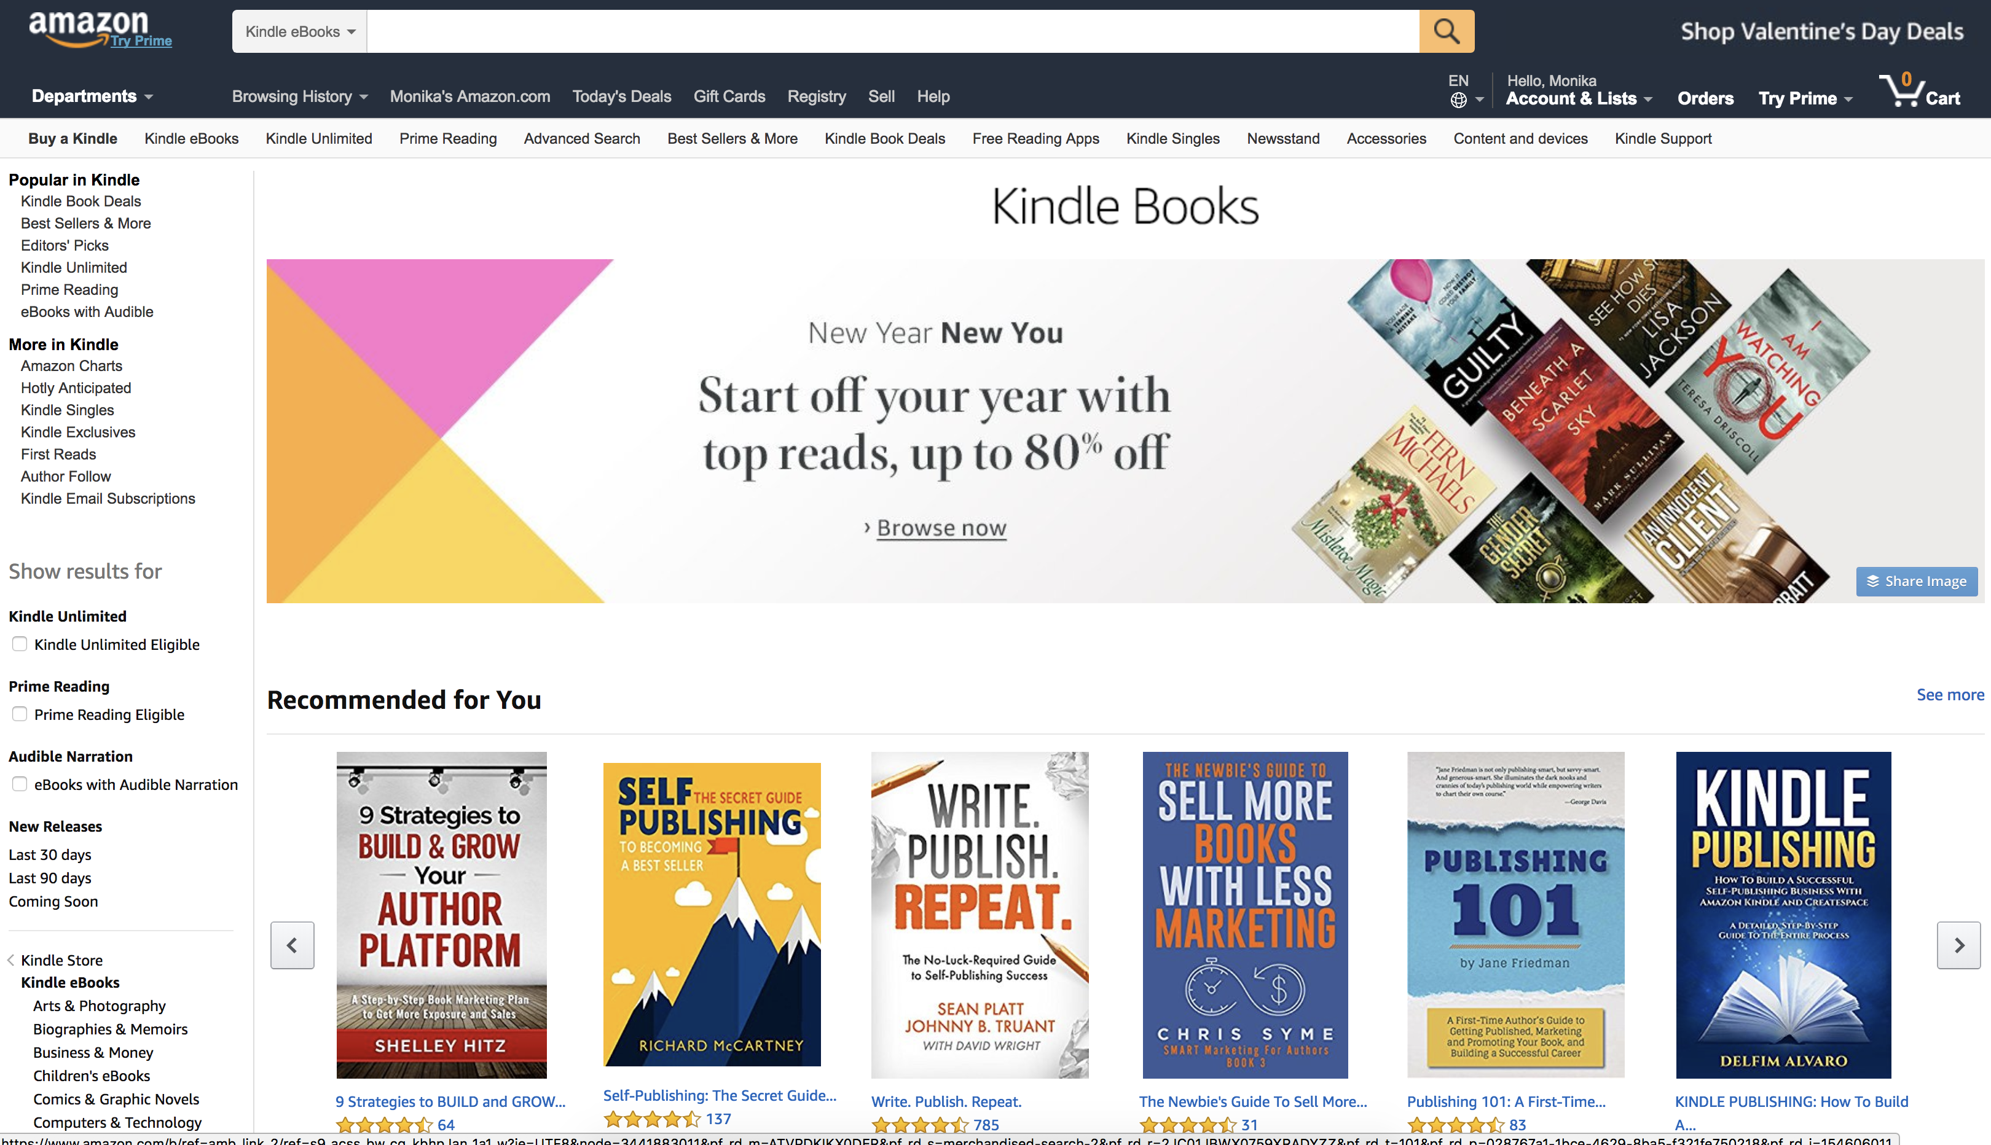Click into the search text field
The width and height of the screenshot is (1991, 1145).
(x=893, y=31)
